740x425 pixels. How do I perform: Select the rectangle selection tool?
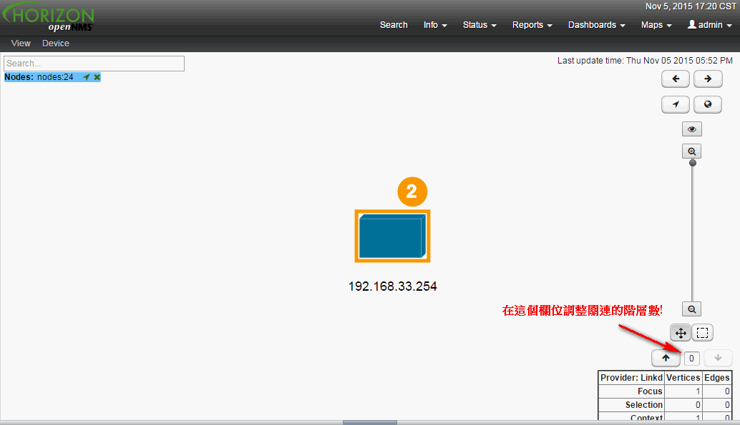tap(702, 333)
